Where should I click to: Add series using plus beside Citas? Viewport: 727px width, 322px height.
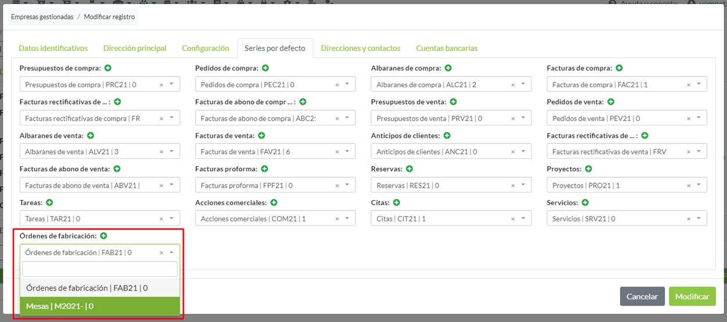pyautogui.click(x=397, y=203)
